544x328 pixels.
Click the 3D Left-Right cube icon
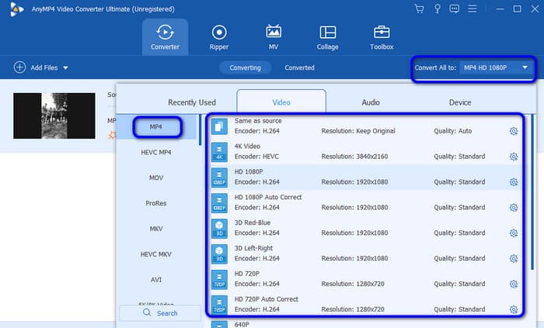coord(219,254)
